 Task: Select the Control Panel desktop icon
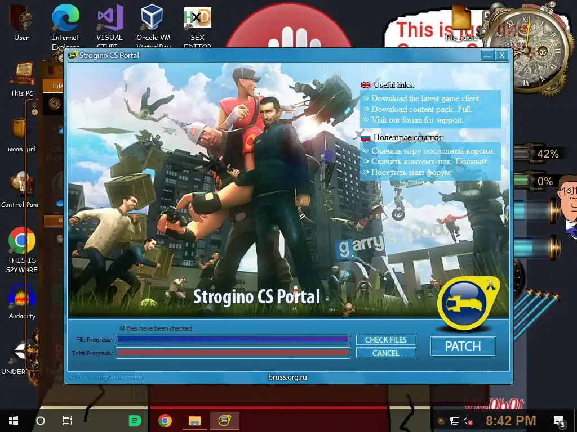pos(20,190)
